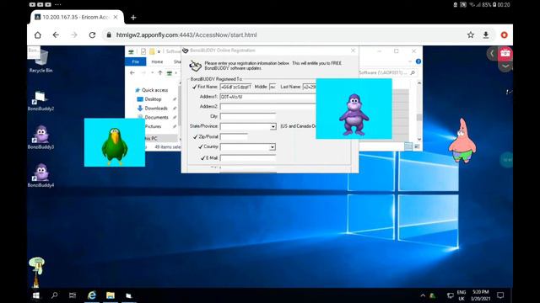
Task: Switch Explorer to details view icon
Action: click(x=408, y=146)
